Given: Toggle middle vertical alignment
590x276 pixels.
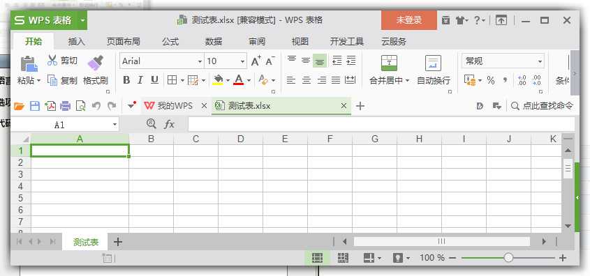Looking at the screenshot, I should 306,60.
